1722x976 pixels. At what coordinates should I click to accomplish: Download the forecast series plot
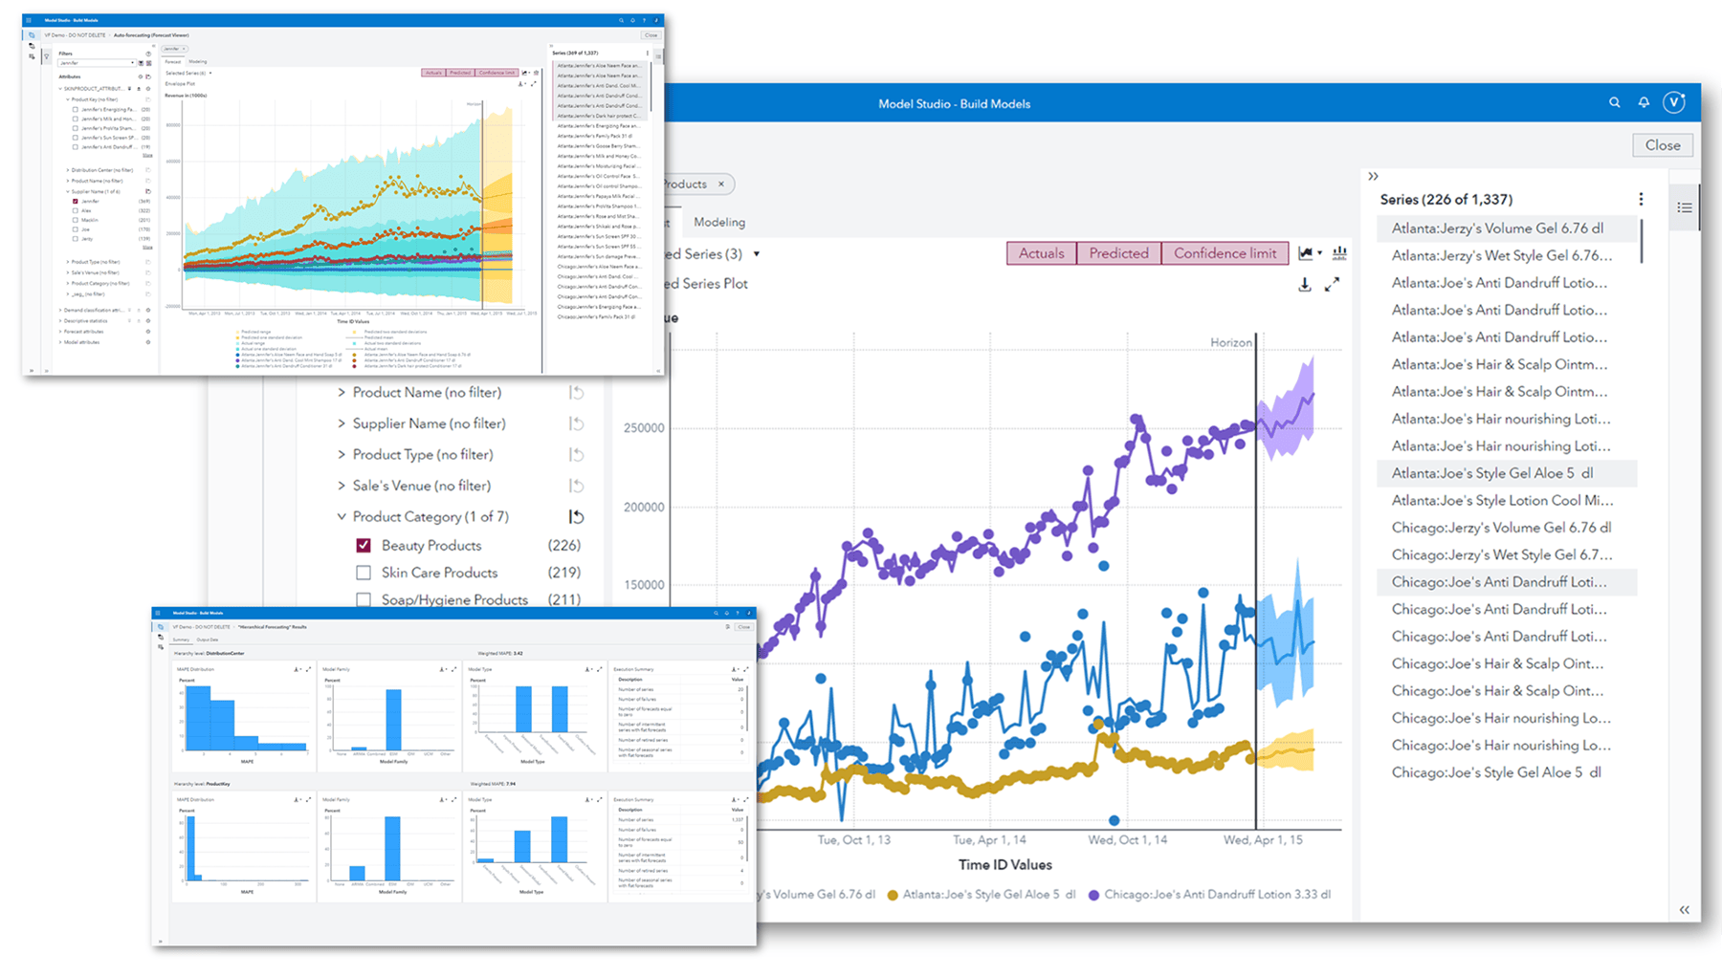coord(1304,284)
